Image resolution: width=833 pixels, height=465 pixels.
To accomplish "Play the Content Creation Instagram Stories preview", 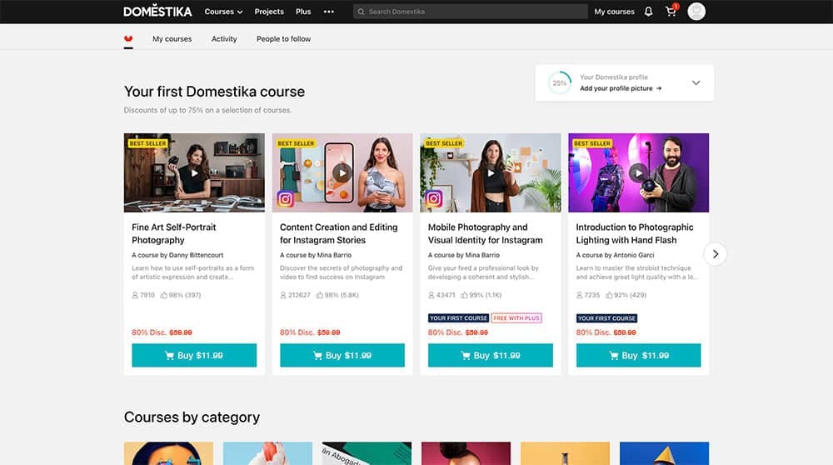I will point(342,172).
